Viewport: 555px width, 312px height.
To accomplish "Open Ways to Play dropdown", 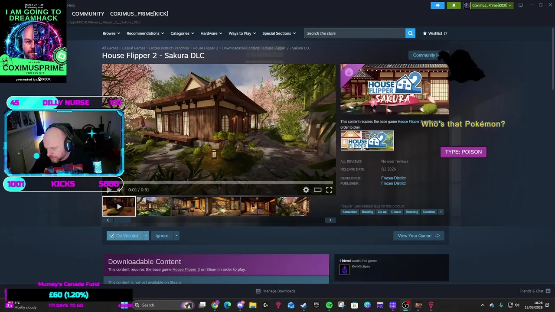I will (x=242, y=33).
